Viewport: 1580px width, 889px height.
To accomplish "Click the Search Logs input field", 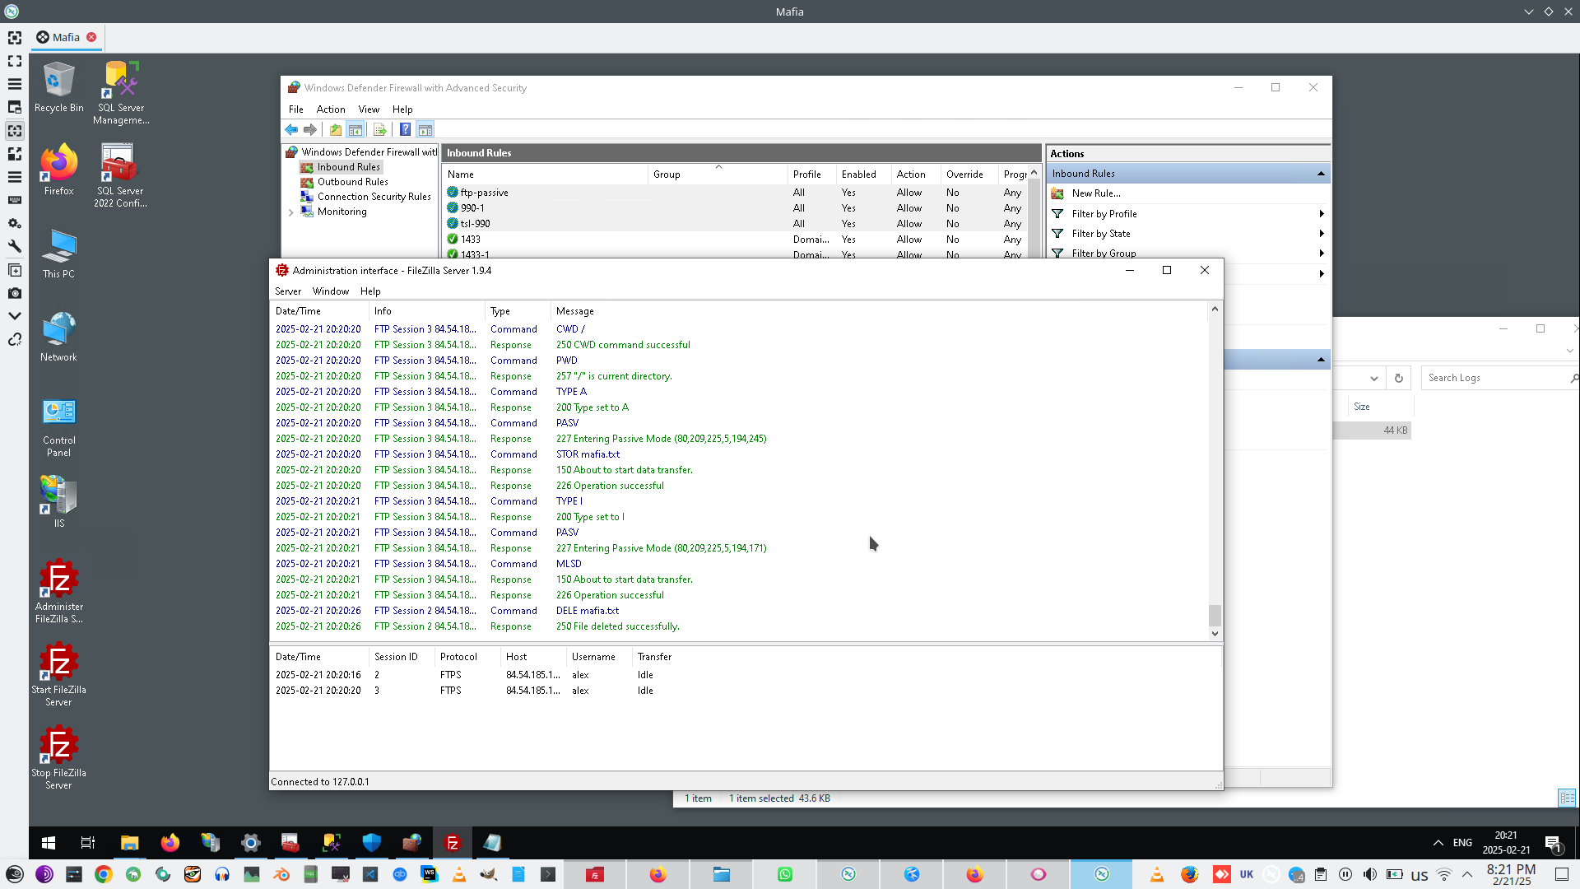I will (1494, 378).
